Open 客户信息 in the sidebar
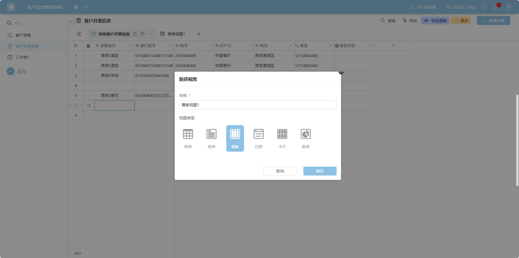The image size is (519, 258). coord(23,35)
